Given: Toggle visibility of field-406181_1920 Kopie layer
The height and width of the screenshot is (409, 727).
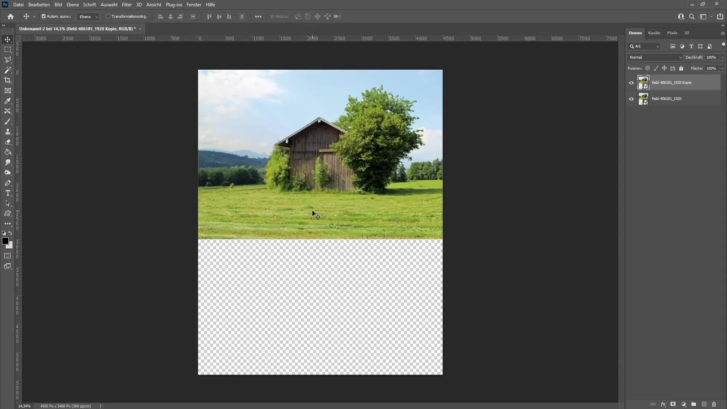Looking at the screenshot, I should pyautogui.click(x=631, y=83).
